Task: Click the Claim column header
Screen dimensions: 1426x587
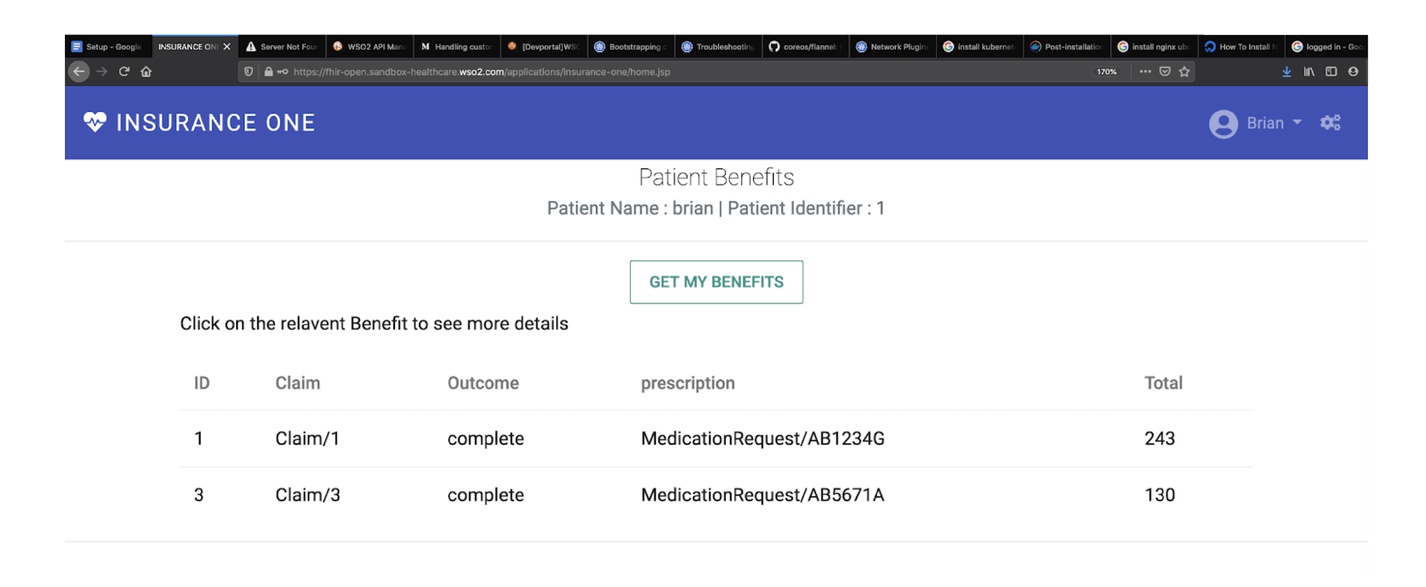Action: coord(298,383)
